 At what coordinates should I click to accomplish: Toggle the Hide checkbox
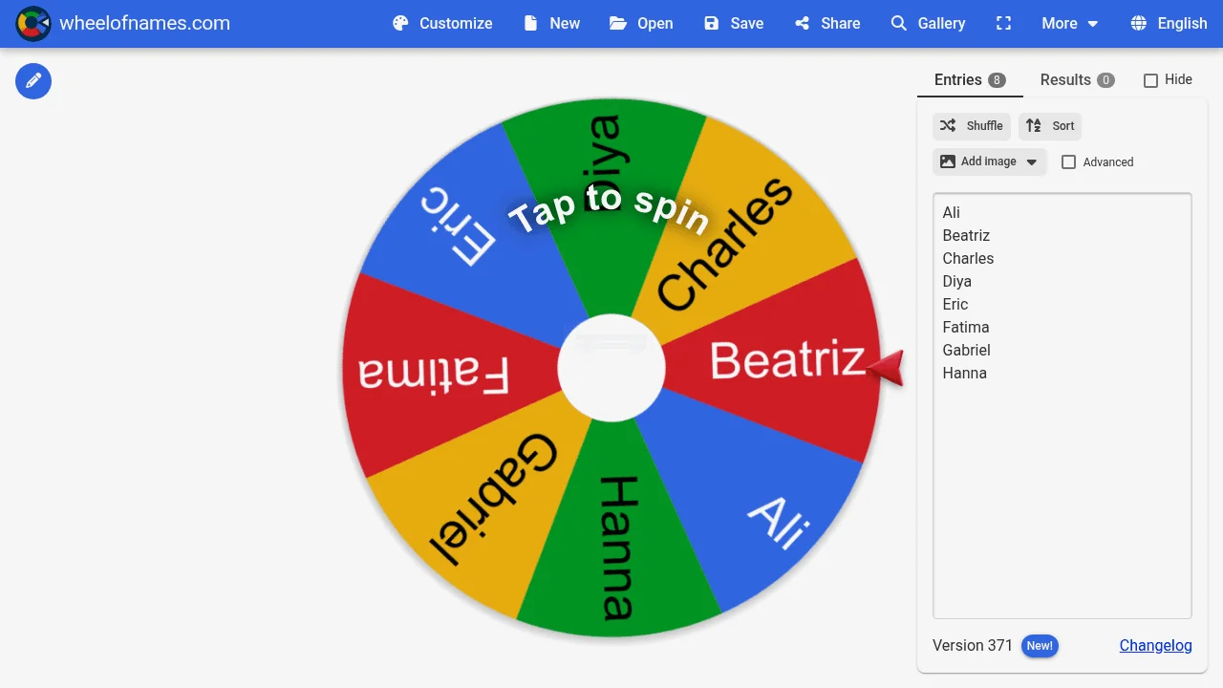(1150, 80)
